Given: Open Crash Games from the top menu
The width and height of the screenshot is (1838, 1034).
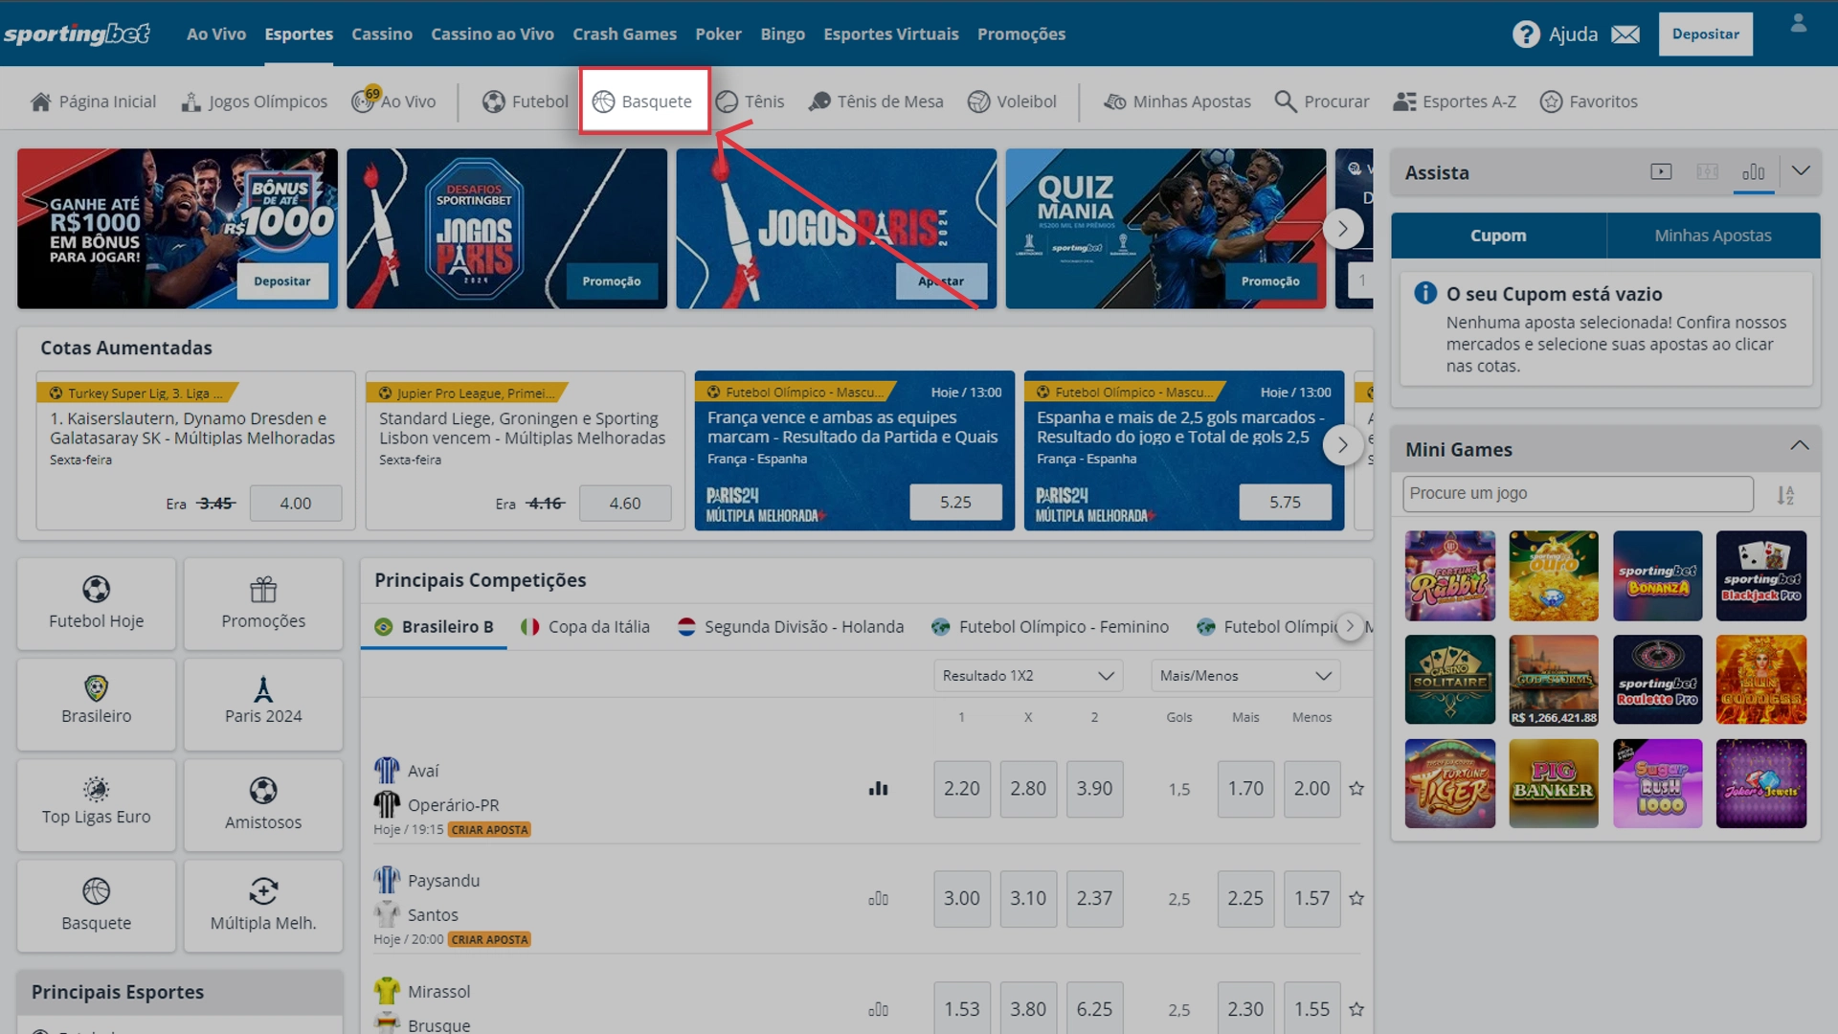Looking at the screenshot, I should click(624, 34).
